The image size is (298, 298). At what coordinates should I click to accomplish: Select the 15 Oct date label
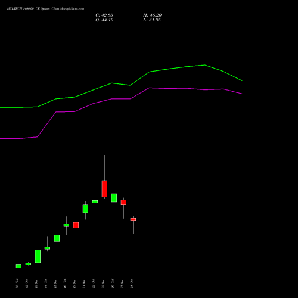click(x=55, y=284)
